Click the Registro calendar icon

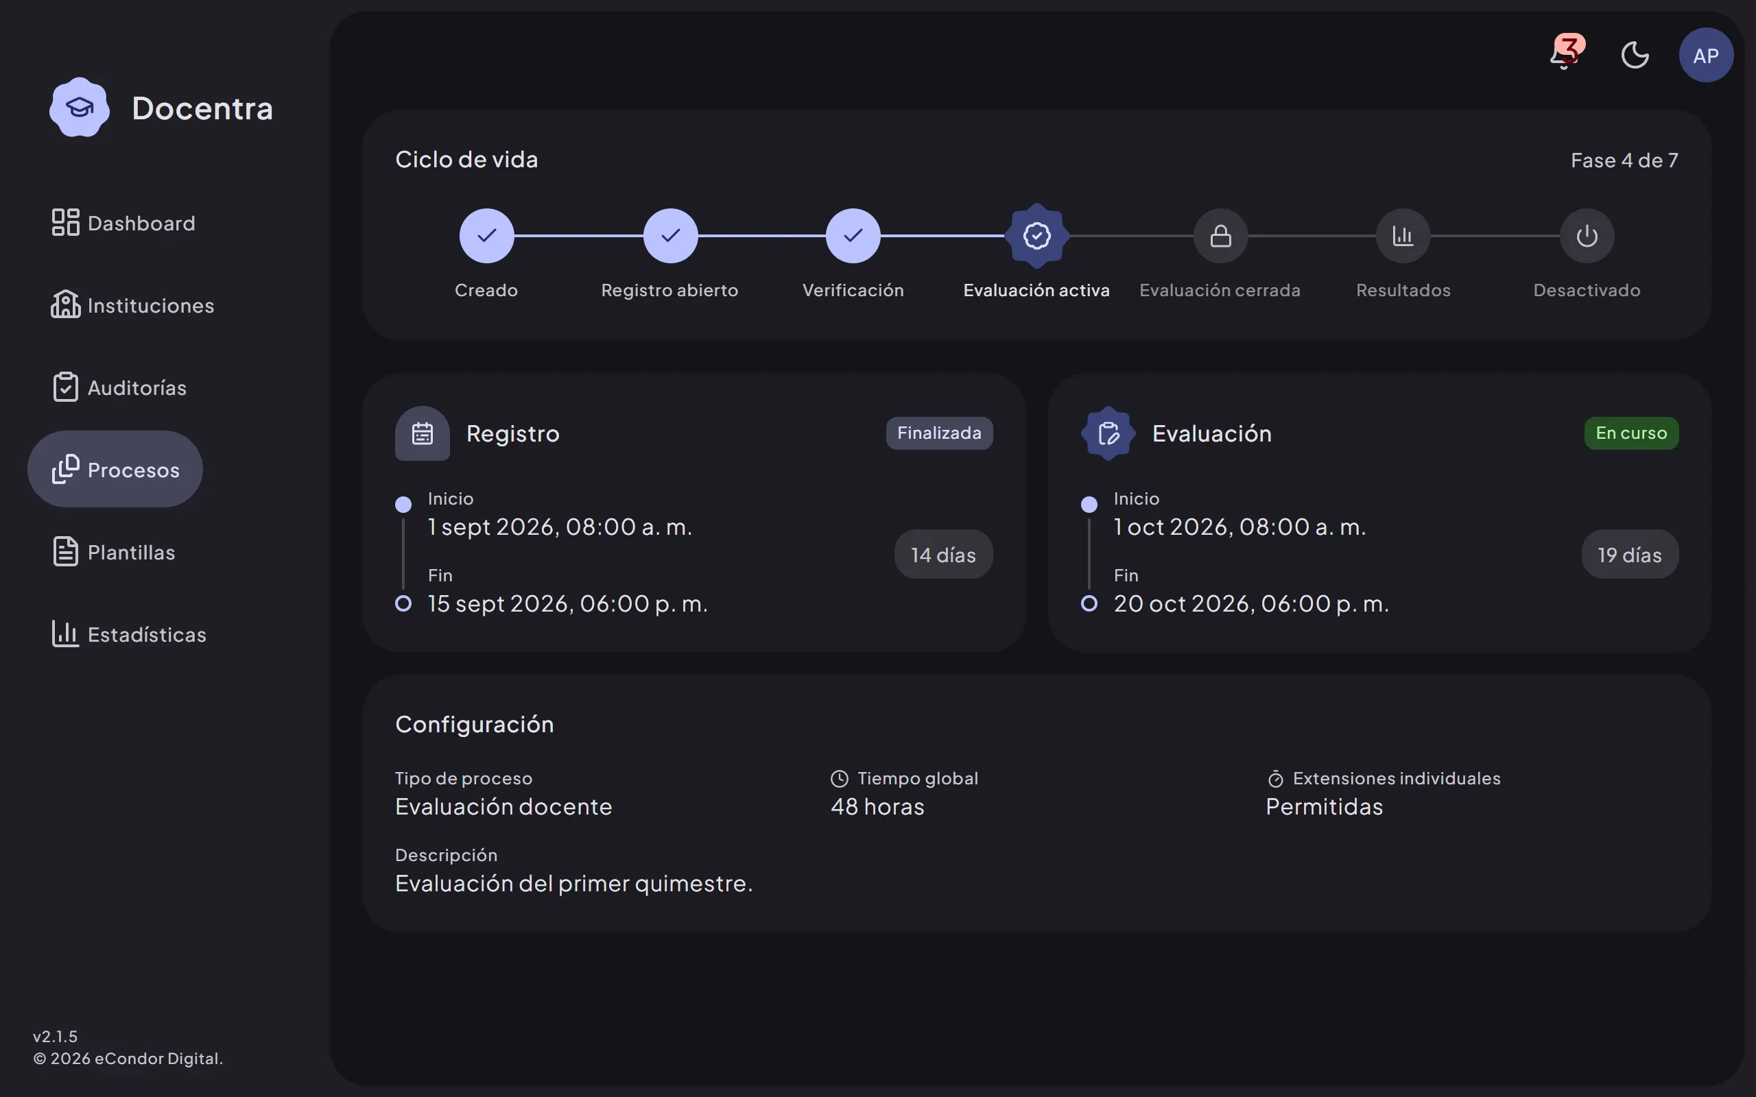tap(423, 433)
